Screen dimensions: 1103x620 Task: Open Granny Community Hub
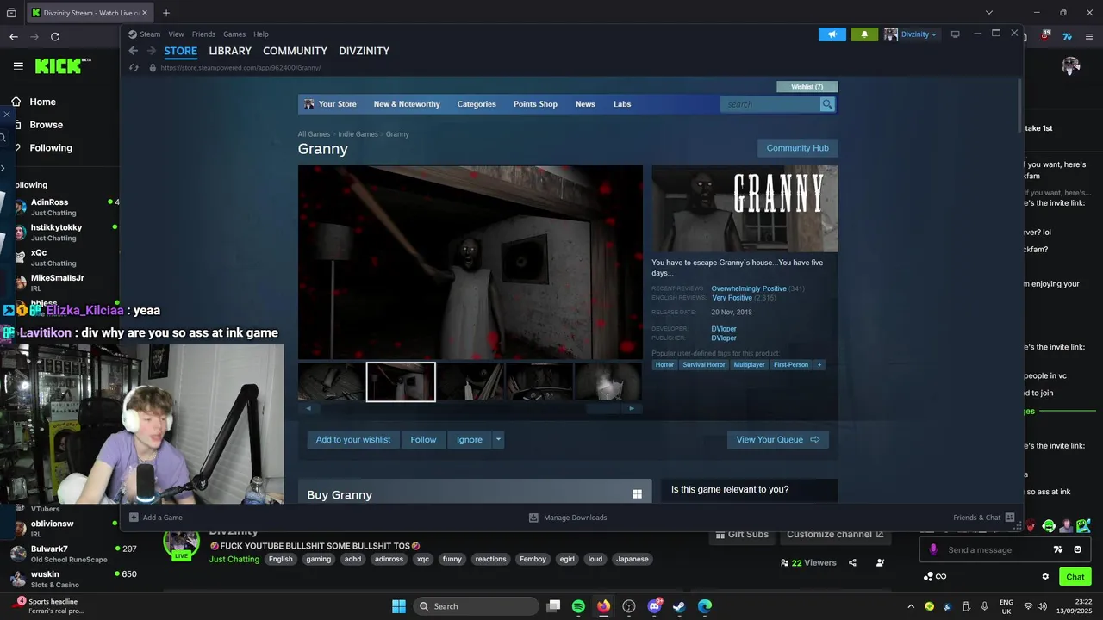coord(797,148)
